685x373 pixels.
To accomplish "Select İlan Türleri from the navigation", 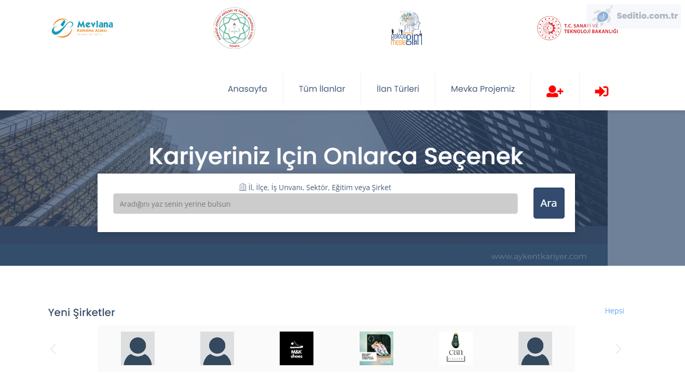I will pyautogui.click(x=398, y=89).
